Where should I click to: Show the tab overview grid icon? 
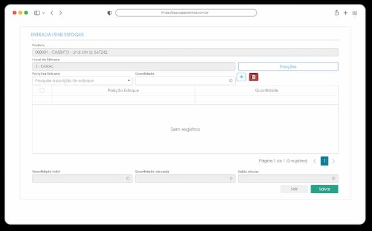tap(355, 13)
